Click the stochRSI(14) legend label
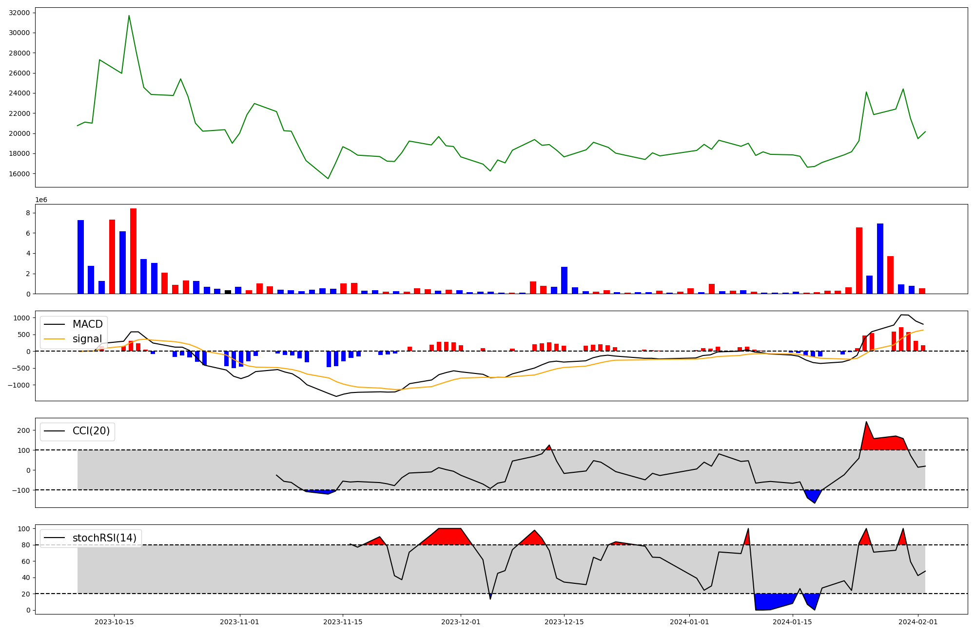Viewport: 975px width, 633px height. click(104, 538)
